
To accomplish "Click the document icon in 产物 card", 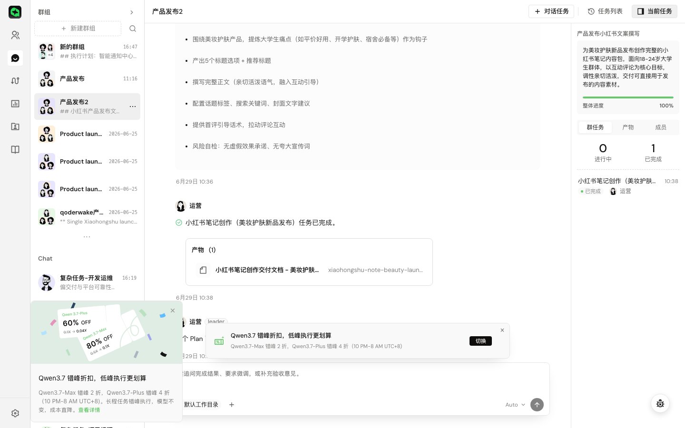I will tap(203, 270).
